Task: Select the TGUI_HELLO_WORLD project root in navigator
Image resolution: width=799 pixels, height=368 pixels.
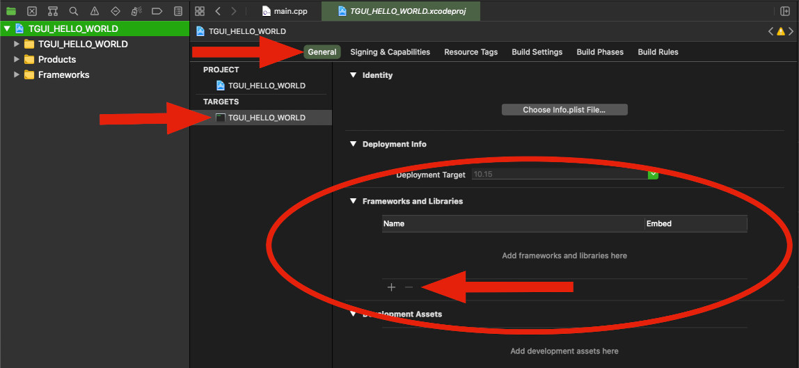Action: point(95,29)
